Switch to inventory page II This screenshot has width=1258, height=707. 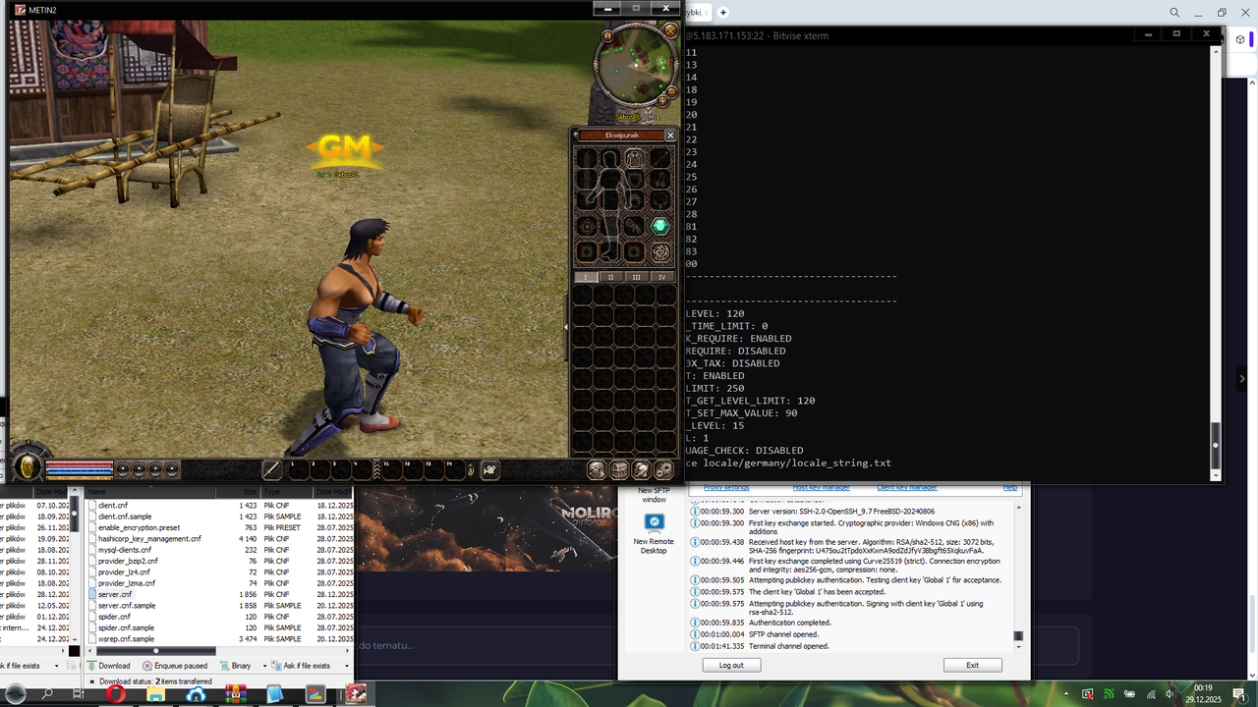[x=611, y=277]
